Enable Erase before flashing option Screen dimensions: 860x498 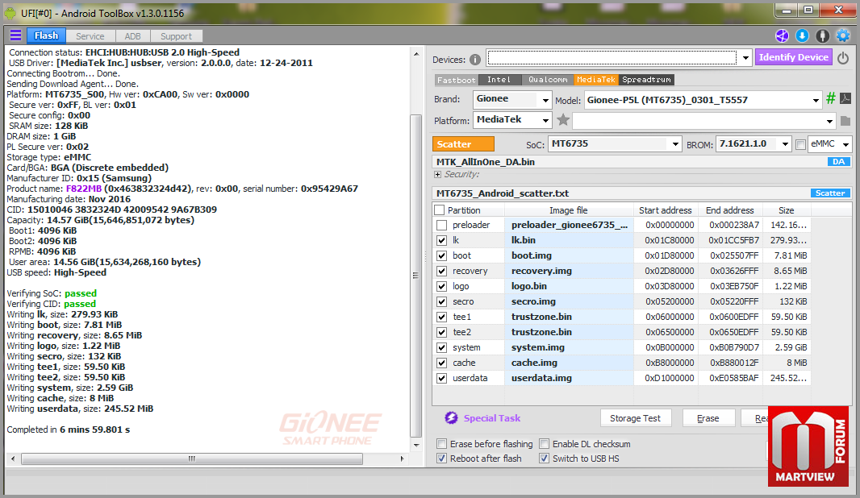point(441,444)
